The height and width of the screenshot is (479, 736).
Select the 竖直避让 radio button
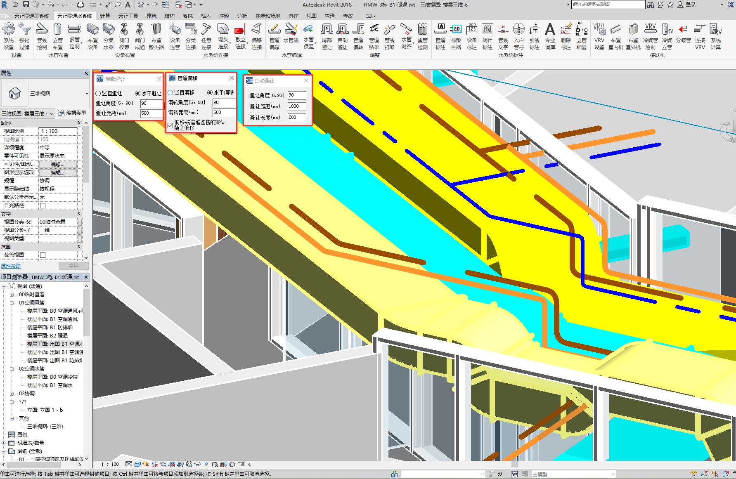click(x=98, y=94)
